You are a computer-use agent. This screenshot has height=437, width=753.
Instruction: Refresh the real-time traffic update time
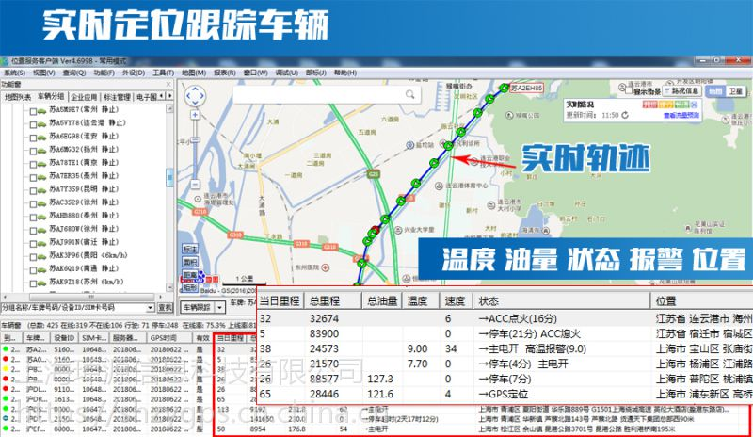click(x=625, y=115)
